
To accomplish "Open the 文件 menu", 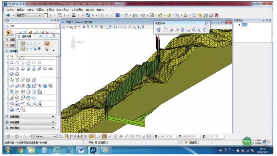I will point(10,10).
